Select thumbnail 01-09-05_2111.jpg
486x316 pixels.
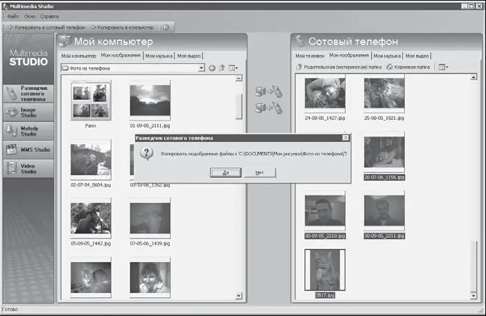click(150, 100)
